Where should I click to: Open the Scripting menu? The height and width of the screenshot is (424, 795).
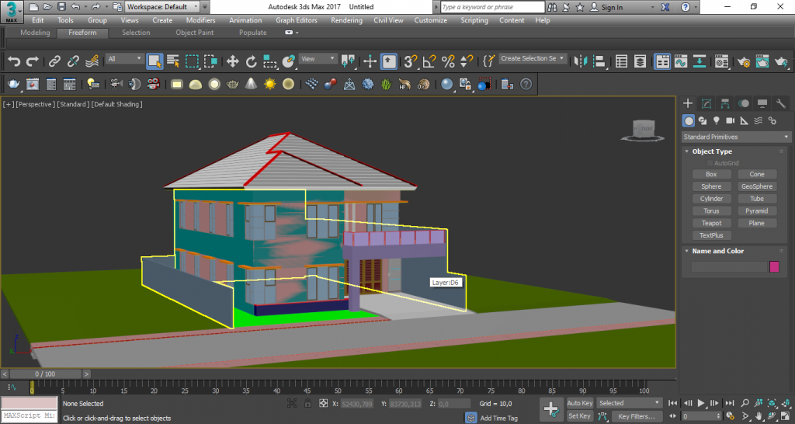coord(474,20)
